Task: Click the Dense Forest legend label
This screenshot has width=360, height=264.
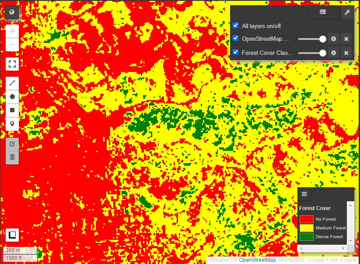Action: tap(329, 237)
